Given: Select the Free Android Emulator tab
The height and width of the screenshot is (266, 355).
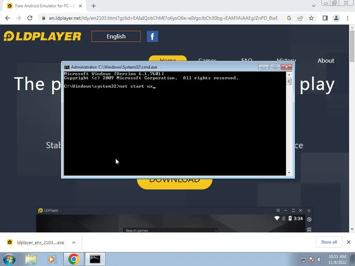Looking at the screenshot, I should [44, 6].
